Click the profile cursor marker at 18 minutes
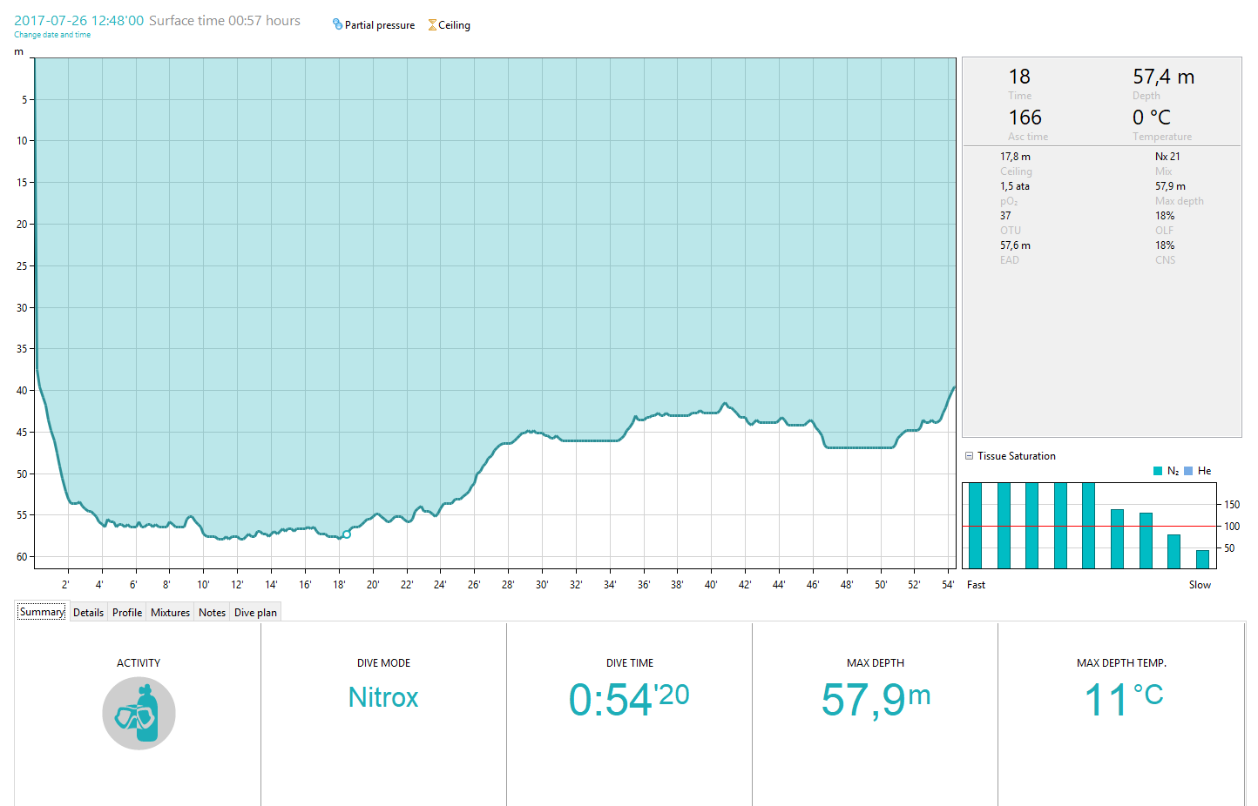This screenshot has width=1258, height=806. click(x=347, y=534)
